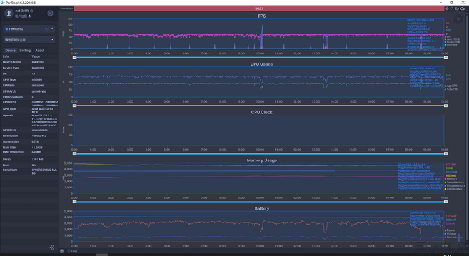Toggle the Voltage legend series
Screen dimensions: 469x256
pyautogui.click(x=450, y=233)
